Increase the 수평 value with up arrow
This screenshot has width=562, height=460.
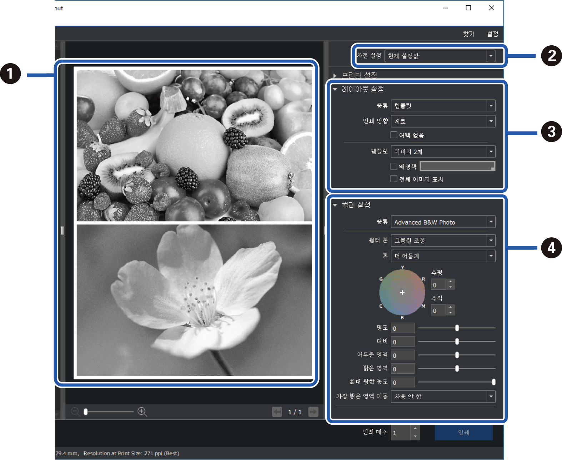[x=451, y=282]
